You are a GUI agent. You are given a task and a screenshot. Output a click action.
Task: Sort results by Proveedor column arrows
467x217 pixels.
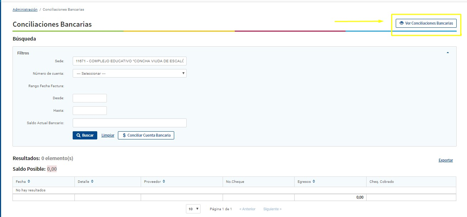coord(164,181)
